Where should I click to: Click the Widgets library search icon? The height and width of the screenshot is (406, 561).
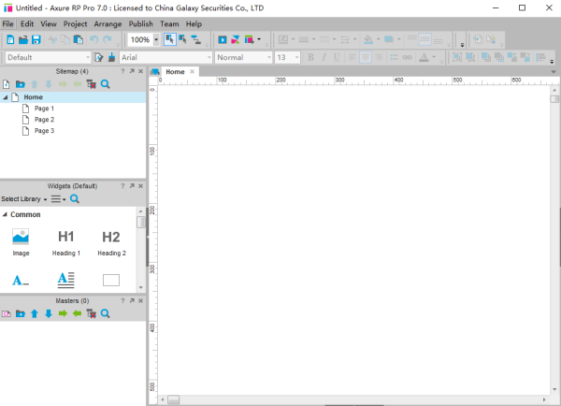(x=75, y=199)
